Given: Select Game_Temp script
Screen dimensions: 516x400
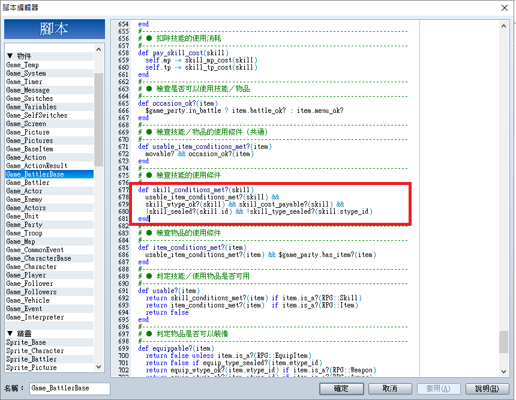Looking at the screenshot, I should pyautogui.click(x=49, y=65).
